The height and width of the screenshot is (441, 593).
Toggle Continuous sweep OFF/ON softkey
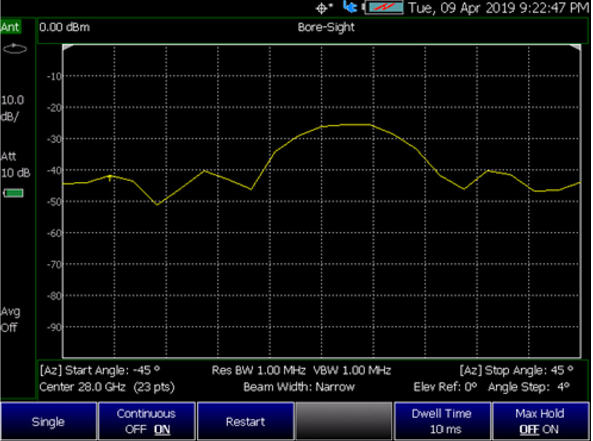point(146,421)
